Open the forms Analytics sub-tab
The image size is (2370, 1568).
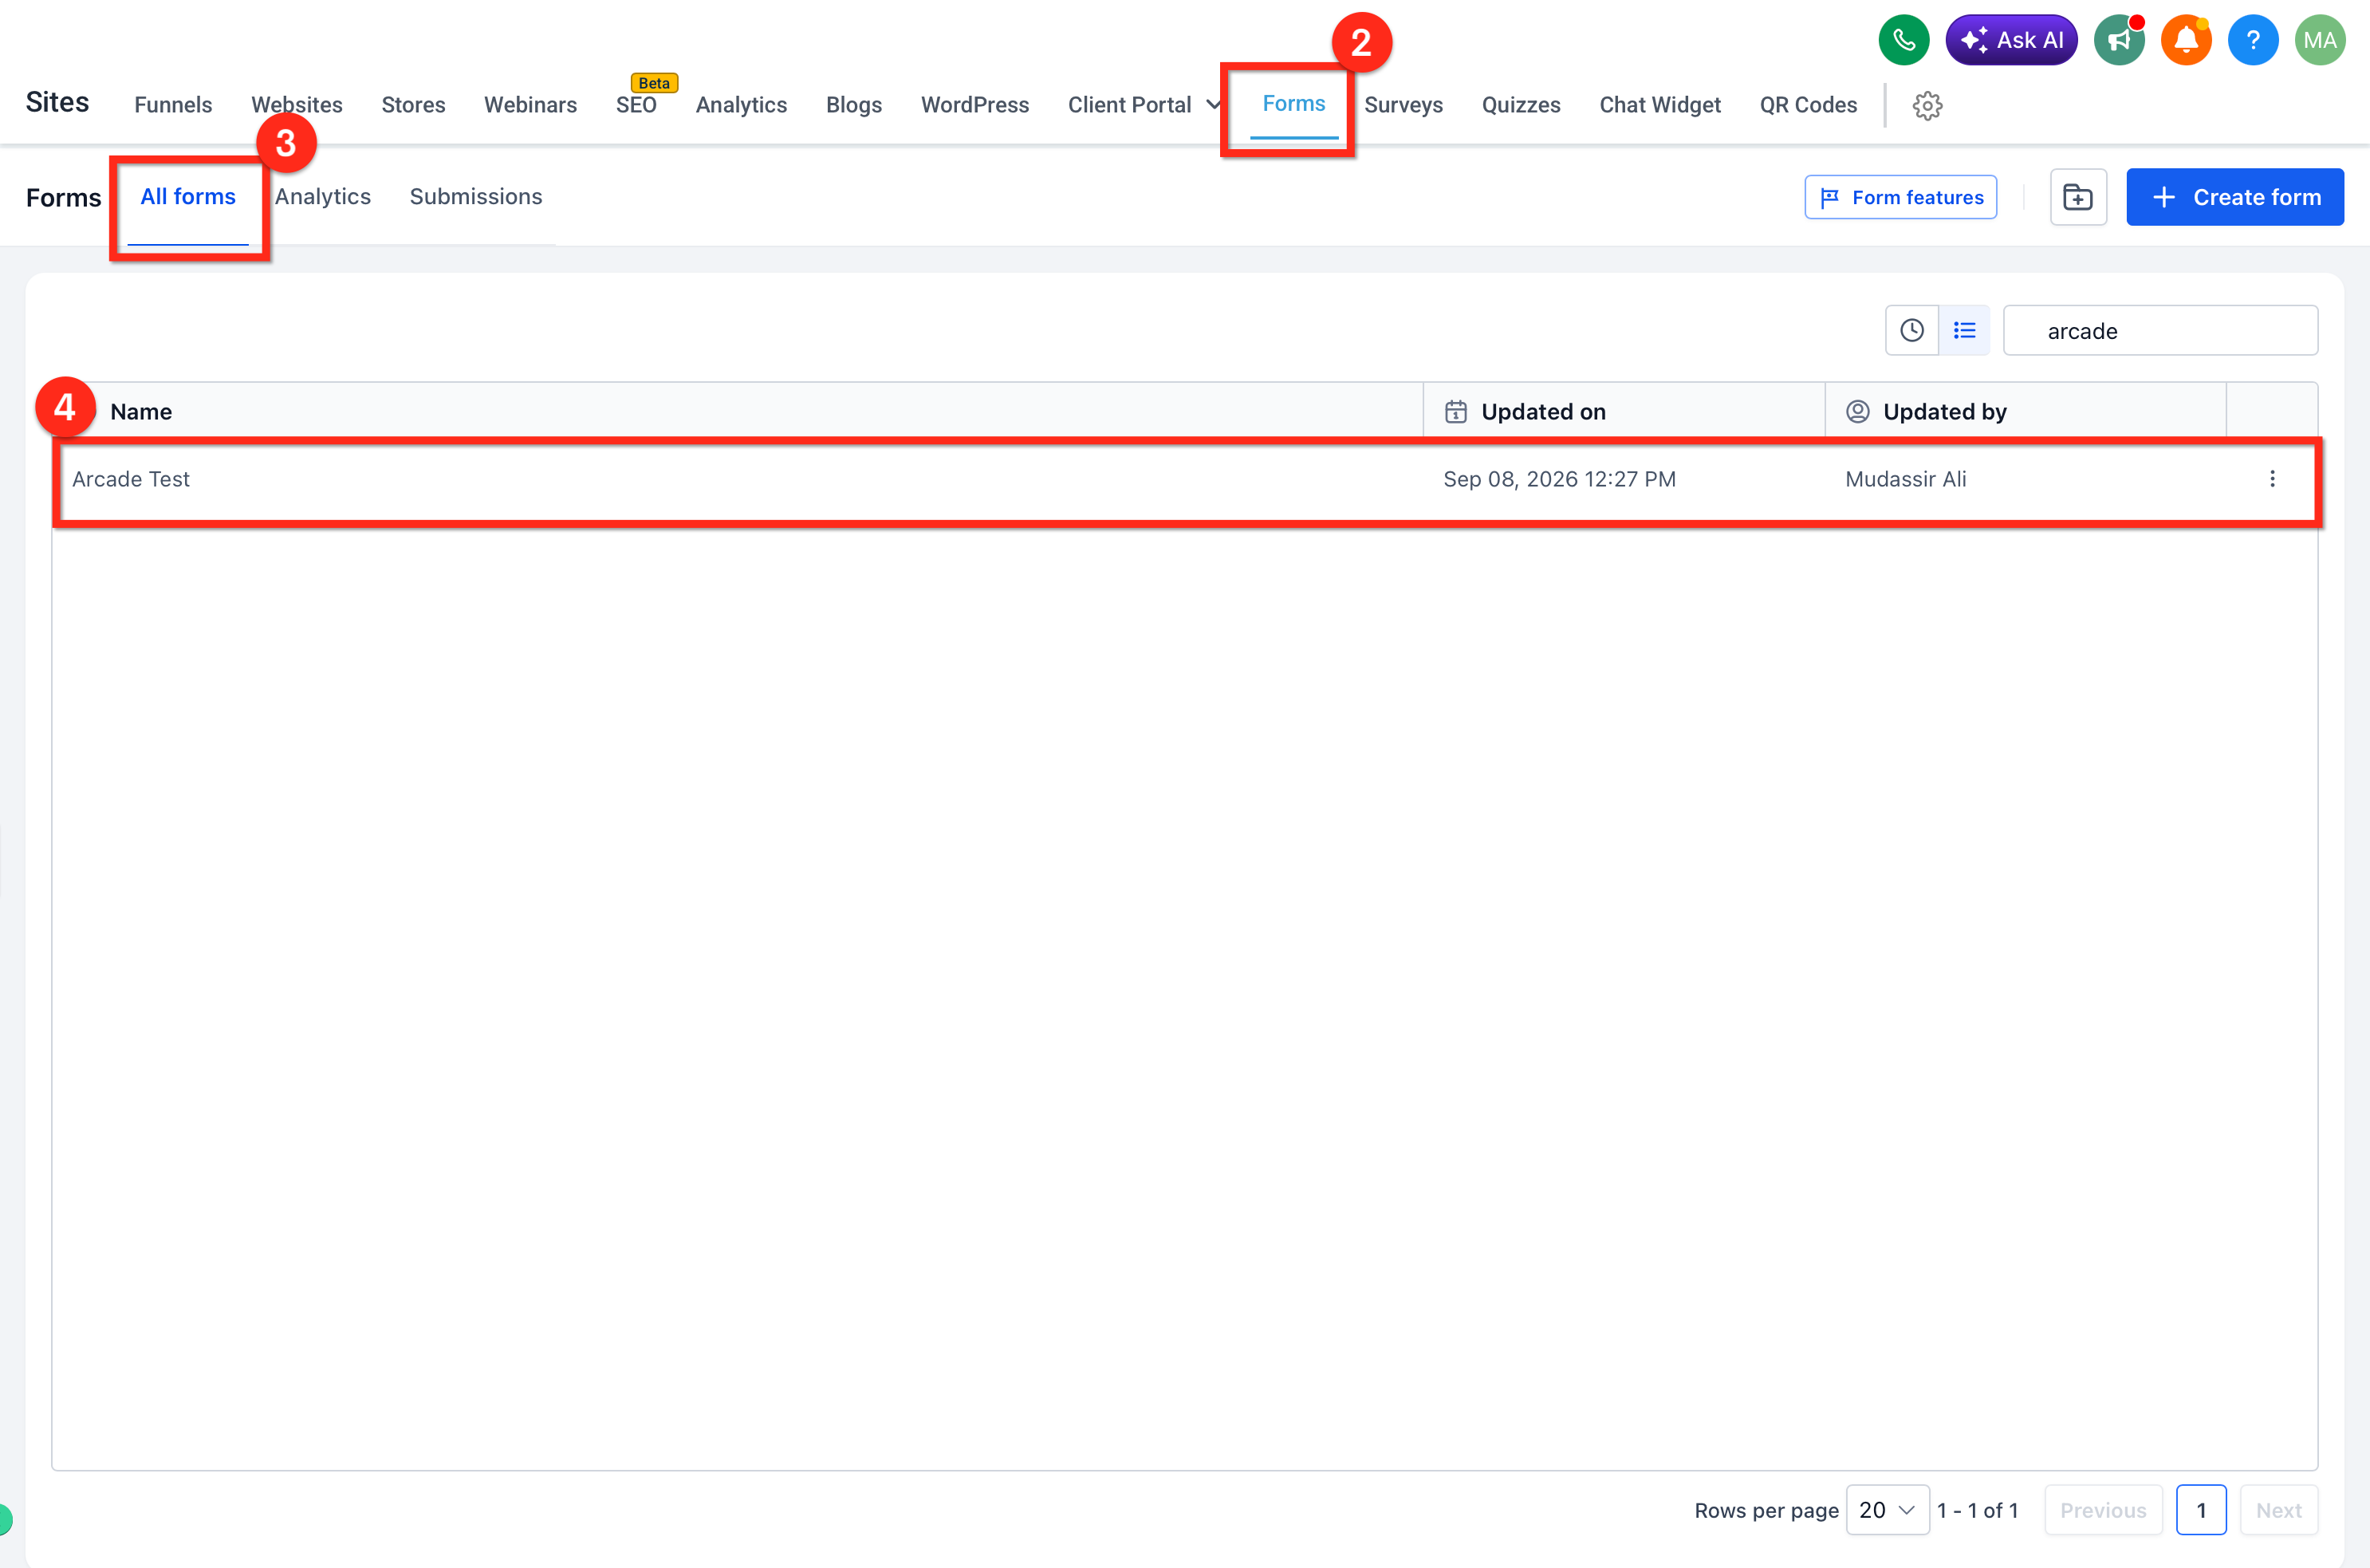click(323, 197)
